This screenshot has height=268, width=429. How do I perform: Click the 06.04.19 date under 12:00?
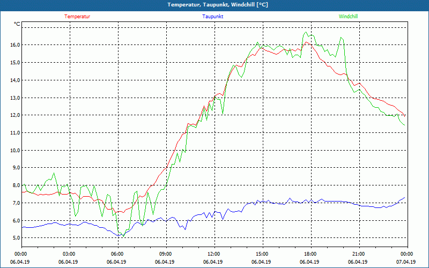pos(213,262)
